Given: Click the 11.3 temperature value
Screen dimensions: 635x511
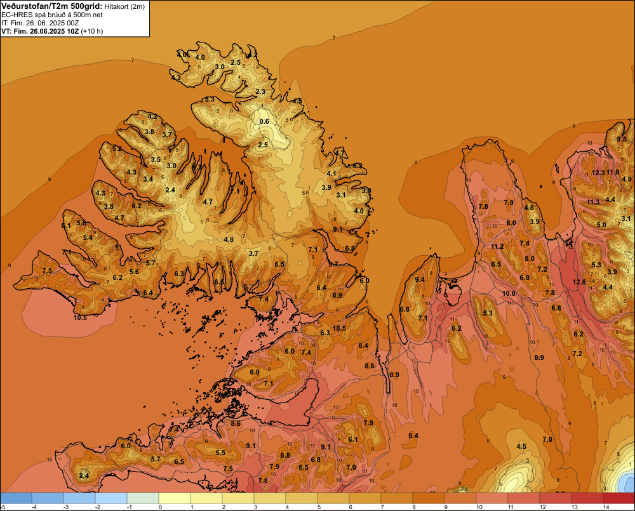Looking at the screenshot, I should [593, 202].
